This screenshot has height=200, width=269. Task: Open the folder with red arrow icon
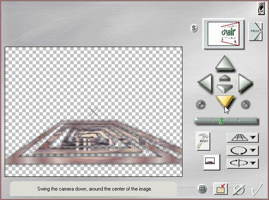(221, 189)
